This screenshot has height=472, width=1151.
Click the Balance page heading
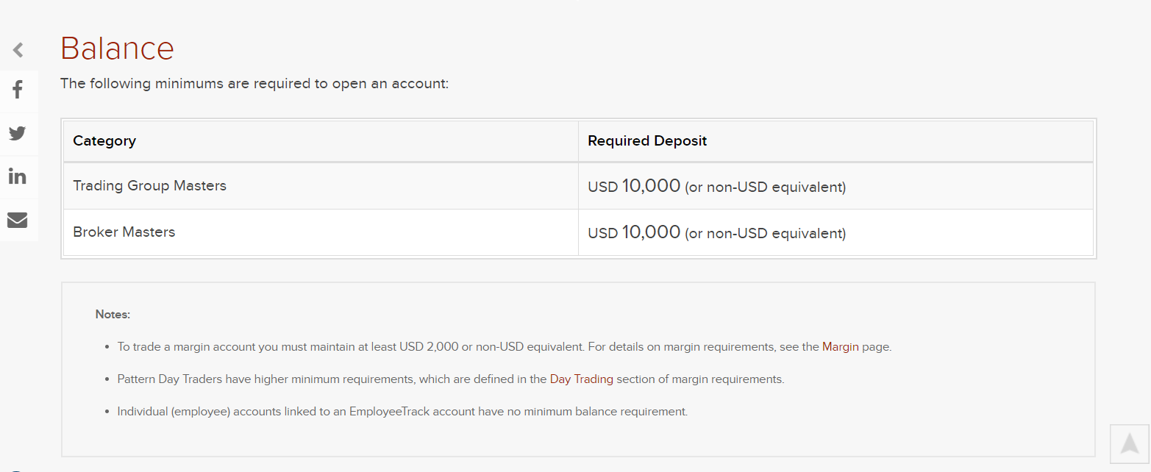(x=117, y=49)
